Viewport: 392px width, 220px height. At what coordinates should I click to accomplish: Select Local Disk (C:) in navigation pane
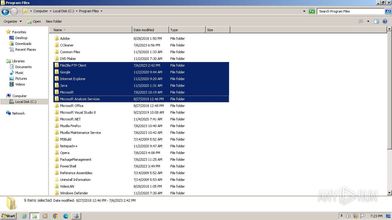[26, 102]
